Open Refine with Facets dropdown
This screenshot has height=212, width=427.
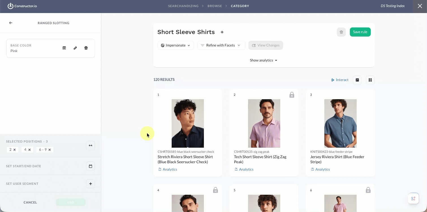(x=221, y=45)
